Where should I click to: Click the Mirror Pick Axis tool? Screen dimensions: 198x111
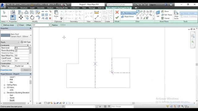[x=32, y=12]
